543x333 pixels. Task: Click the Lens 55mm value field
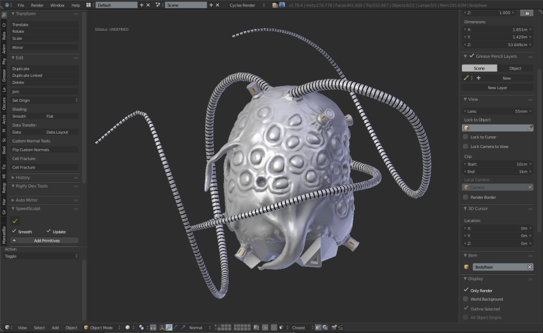click(497, 111)
